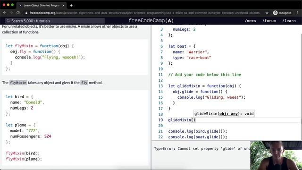This screenshot has height=170, width=302.
Task: Click the search magnifier icon
Action: click(8, 21)
